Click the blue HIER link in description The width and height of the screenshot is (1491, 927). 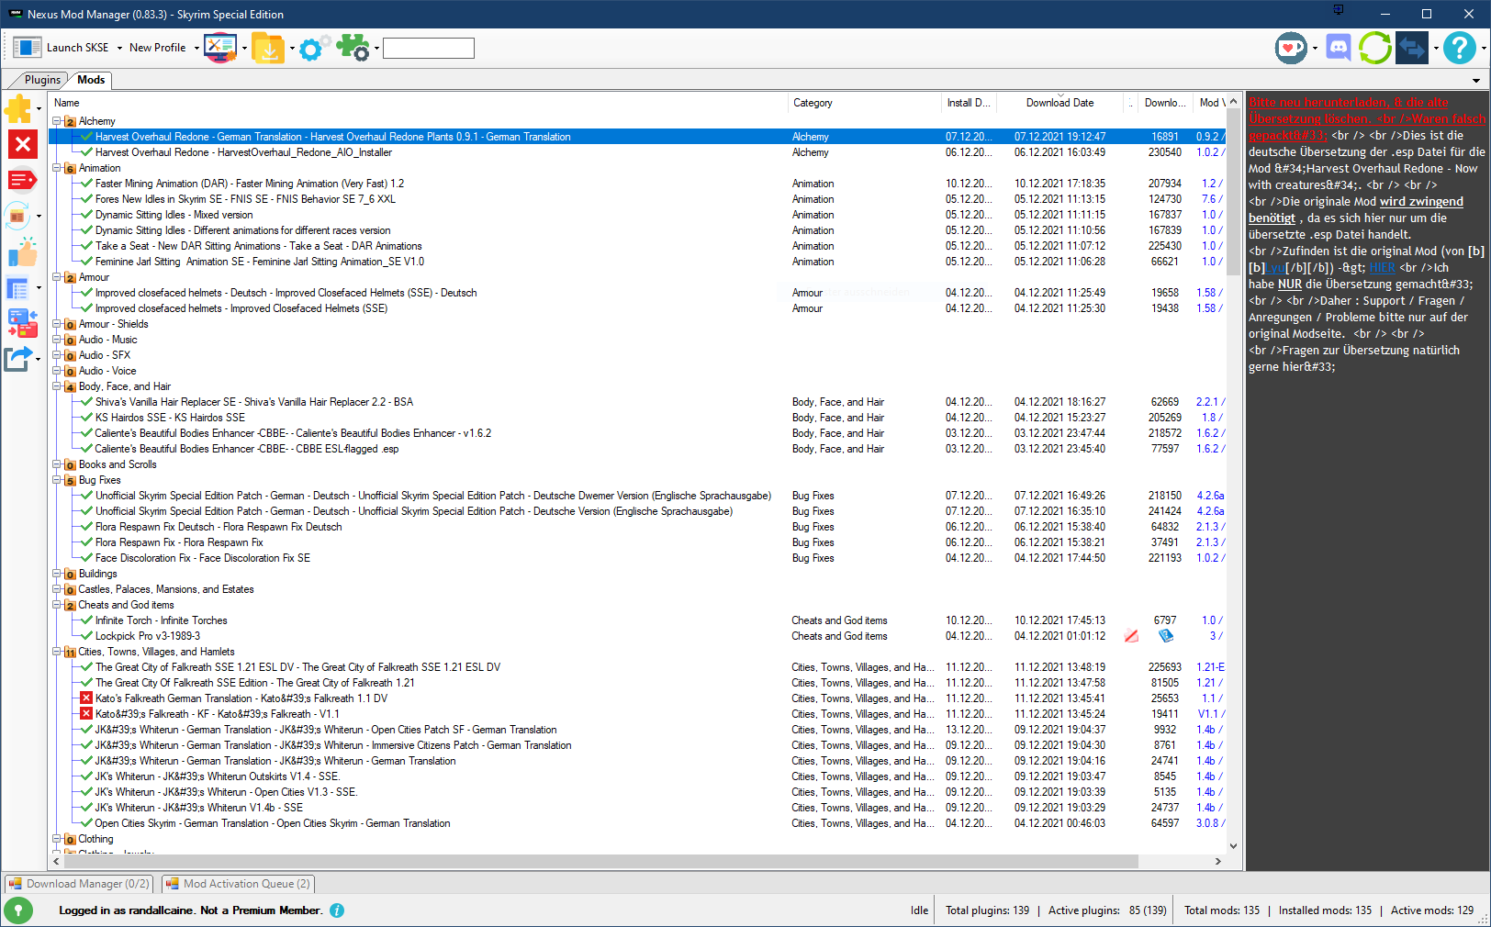pyautogui.click(x=1382, y=268)
